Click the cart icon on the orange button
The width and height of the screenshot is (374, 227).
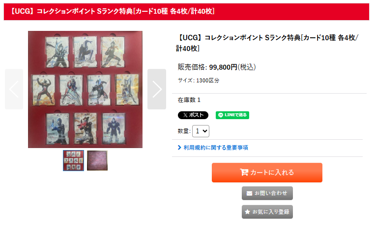click(x=244, y=172)
